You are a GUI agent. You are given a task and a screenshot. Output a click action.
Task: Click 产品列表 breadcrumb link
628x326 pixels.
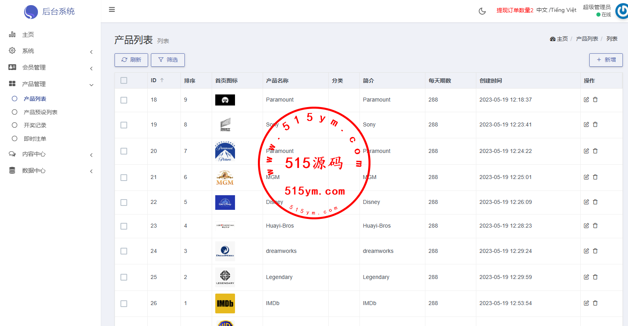coord(587,39)
